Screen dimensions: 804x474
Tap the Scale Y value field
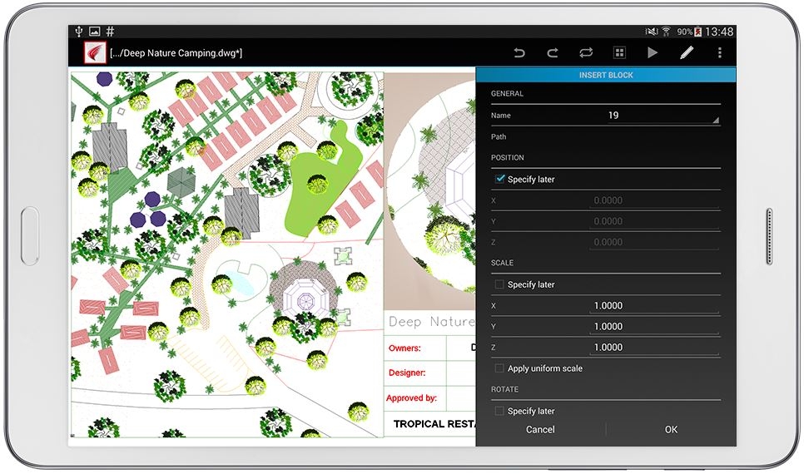click(654, 327)
